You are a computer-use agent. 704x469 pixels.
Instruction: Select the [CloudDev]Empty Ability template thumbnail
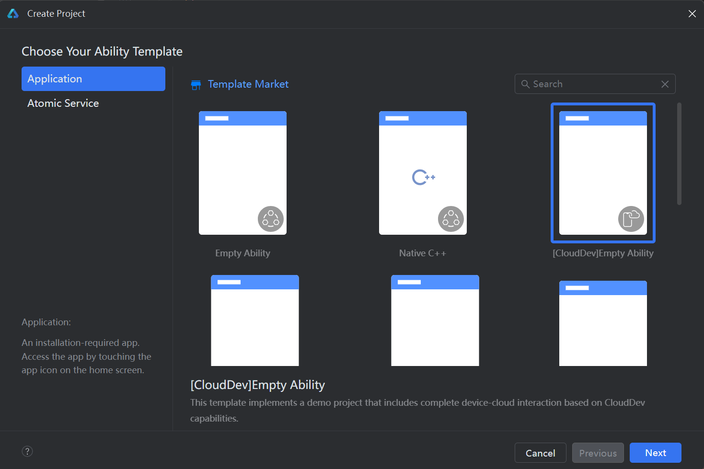pos(603,173)
